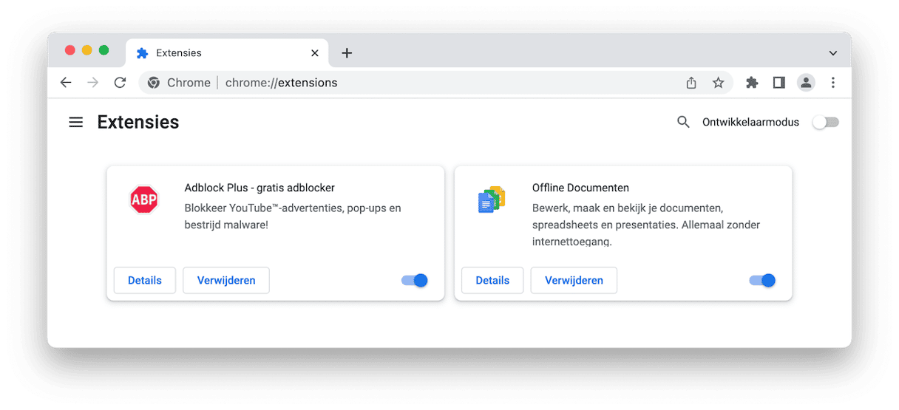The height and width of the screenshot is (410, 899).
Task: Click the share page icon
Action: 691,83
